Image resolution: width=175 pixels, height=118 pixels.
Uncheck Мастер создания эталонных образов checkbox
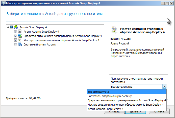[x=15, y=40]
